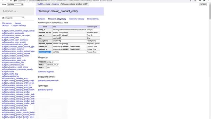Screen dimensions: 211x119
Task: Open the Язык language dropdown
Action: click(15, 4)
